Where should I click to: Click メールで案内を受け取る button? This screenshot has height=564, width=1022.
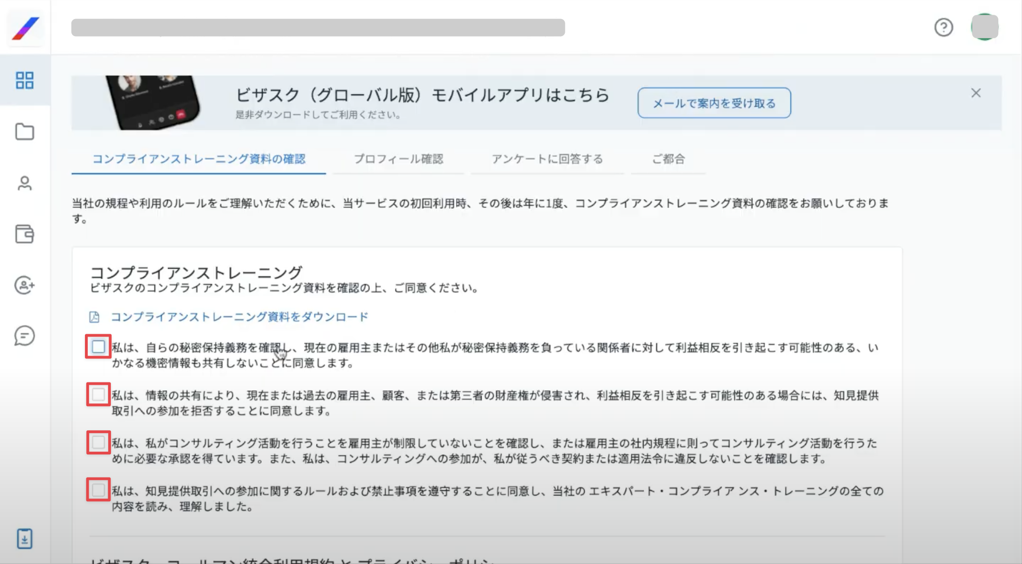click(714, 103)
